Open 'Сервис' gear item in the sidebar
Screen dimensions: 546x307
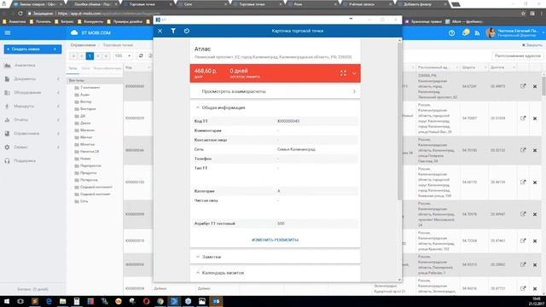click(x=20, y=148)
